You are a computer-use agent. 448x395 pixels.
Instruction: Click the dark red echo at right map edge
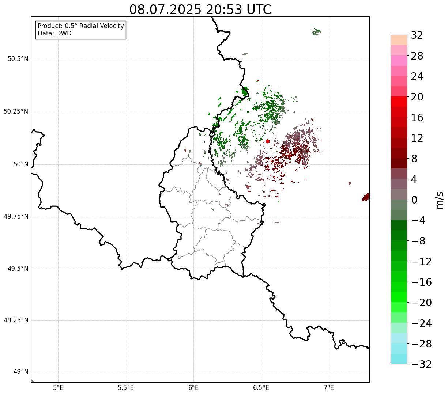[366, 197]
